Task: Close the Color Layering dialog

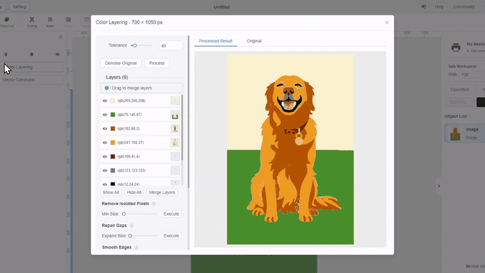Action: (x=387, y=23)
